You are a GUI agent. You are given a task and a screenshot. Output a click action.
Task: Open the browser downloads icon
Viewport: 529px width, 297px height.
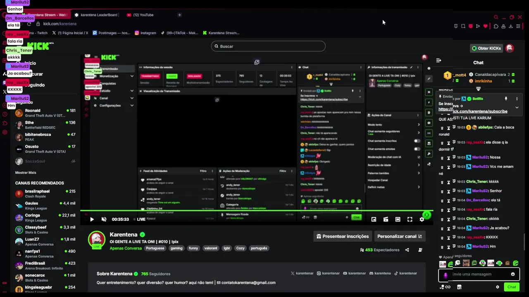(511, 26)
